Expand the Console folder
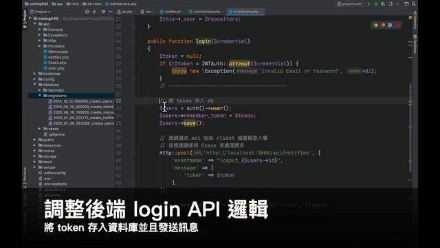 (40, 30)
